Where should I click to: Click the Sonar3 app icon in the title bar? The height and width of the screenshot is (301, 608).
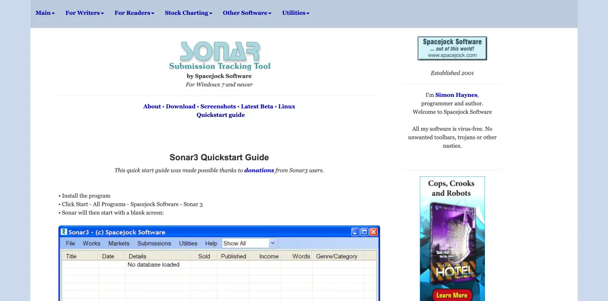(64, 232)
